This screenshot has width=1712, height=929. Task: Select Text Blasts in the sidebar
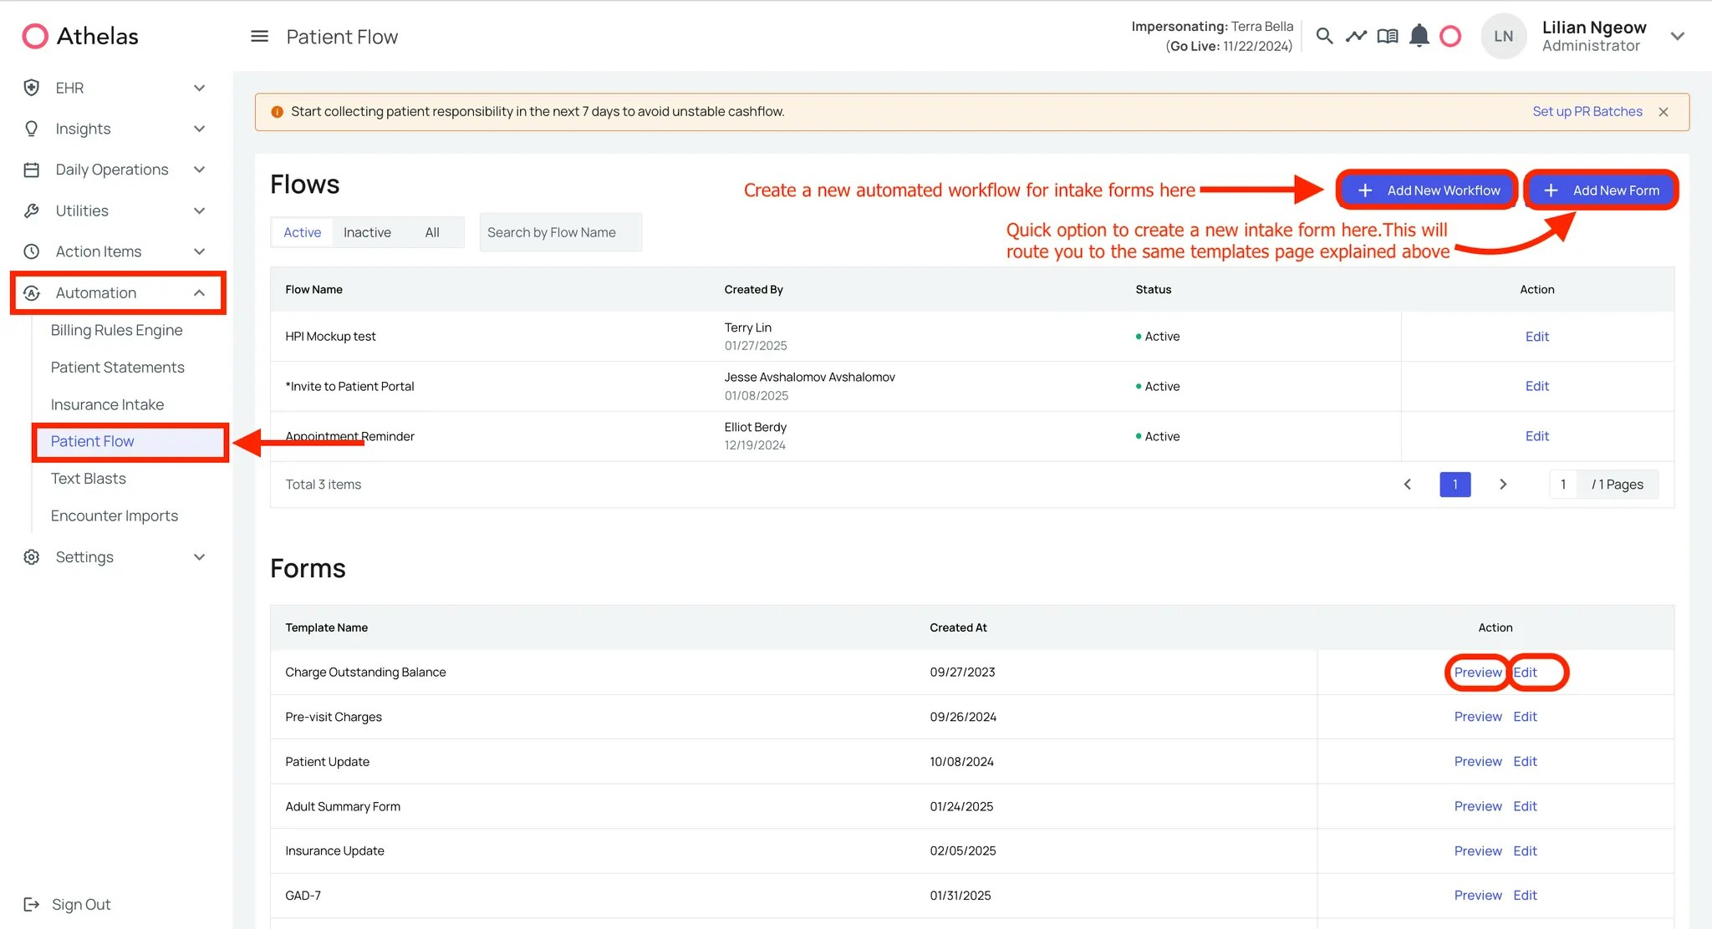87,478
